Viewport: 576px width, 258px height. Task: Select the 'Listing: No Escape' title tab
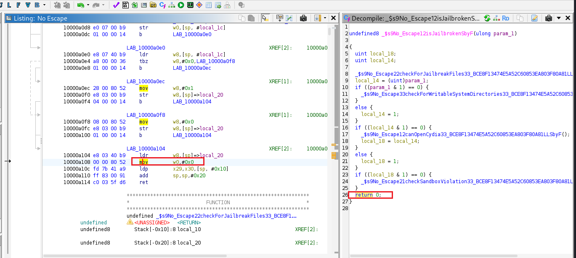click(40, 18)
